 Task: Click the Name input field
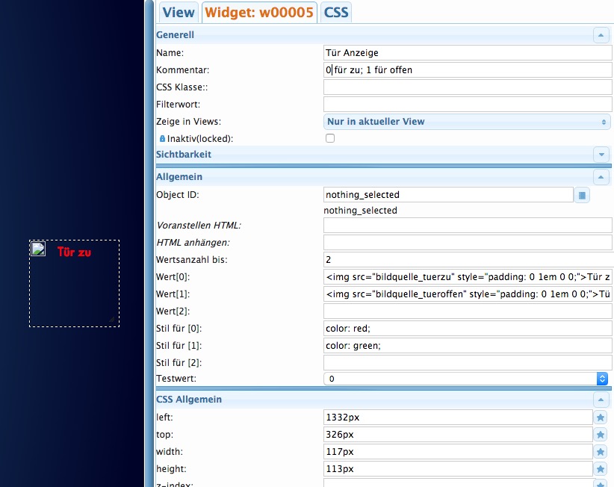(x=468, y=53)
